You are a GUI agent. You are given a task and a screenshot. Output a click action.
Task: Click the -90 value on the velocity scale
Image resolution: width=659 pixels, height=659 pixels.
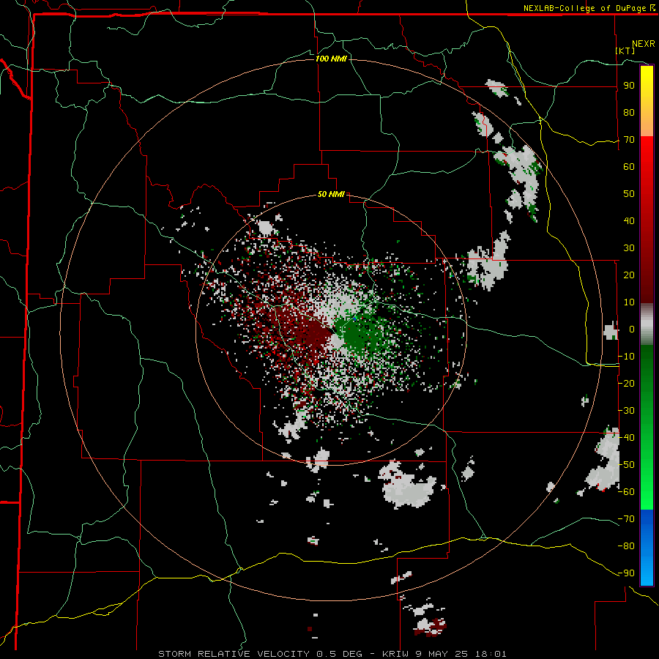coord(626,573)
